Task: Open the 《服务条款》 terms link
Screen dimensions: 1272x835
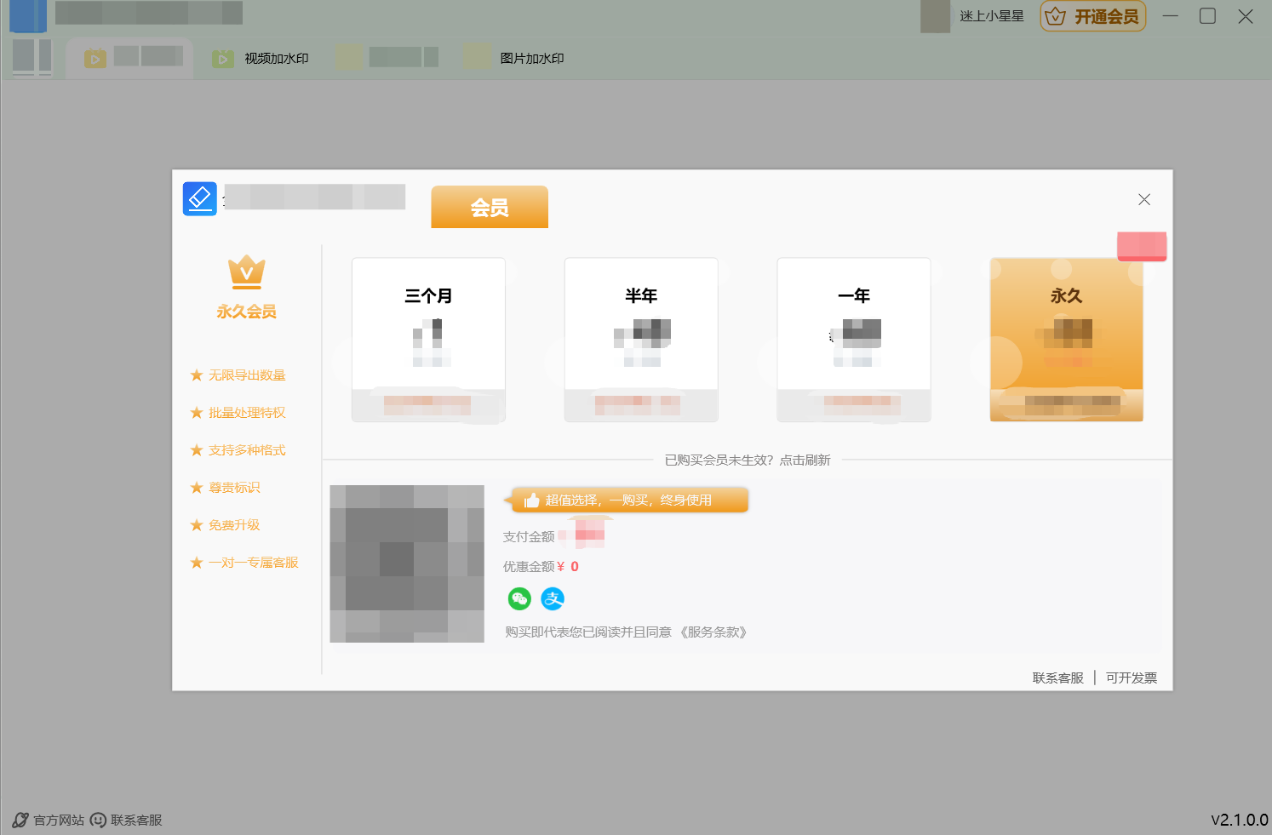Action: click(x=713, y=632)
